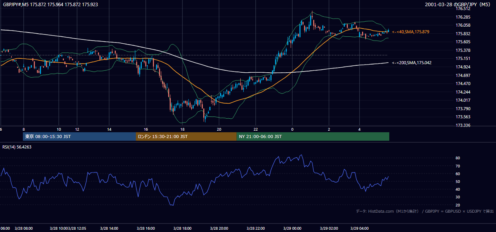Click price axis value 174.244
This screenshot has width=496, height=232.
pyautogui.click(x=463, y=92)
